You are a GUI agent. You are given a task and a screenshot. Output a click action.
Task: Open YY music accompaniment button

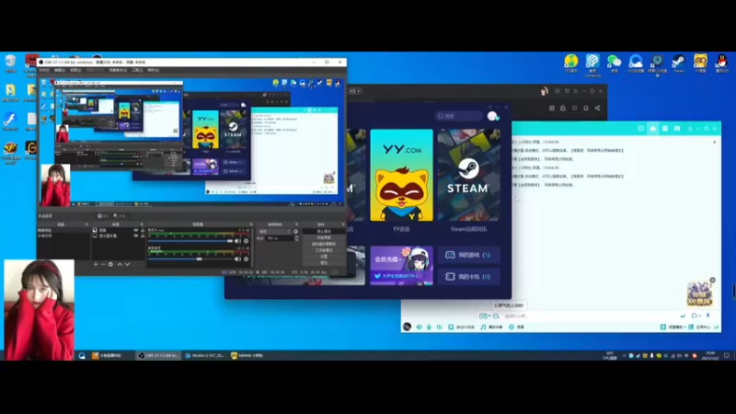click(491, 327)
